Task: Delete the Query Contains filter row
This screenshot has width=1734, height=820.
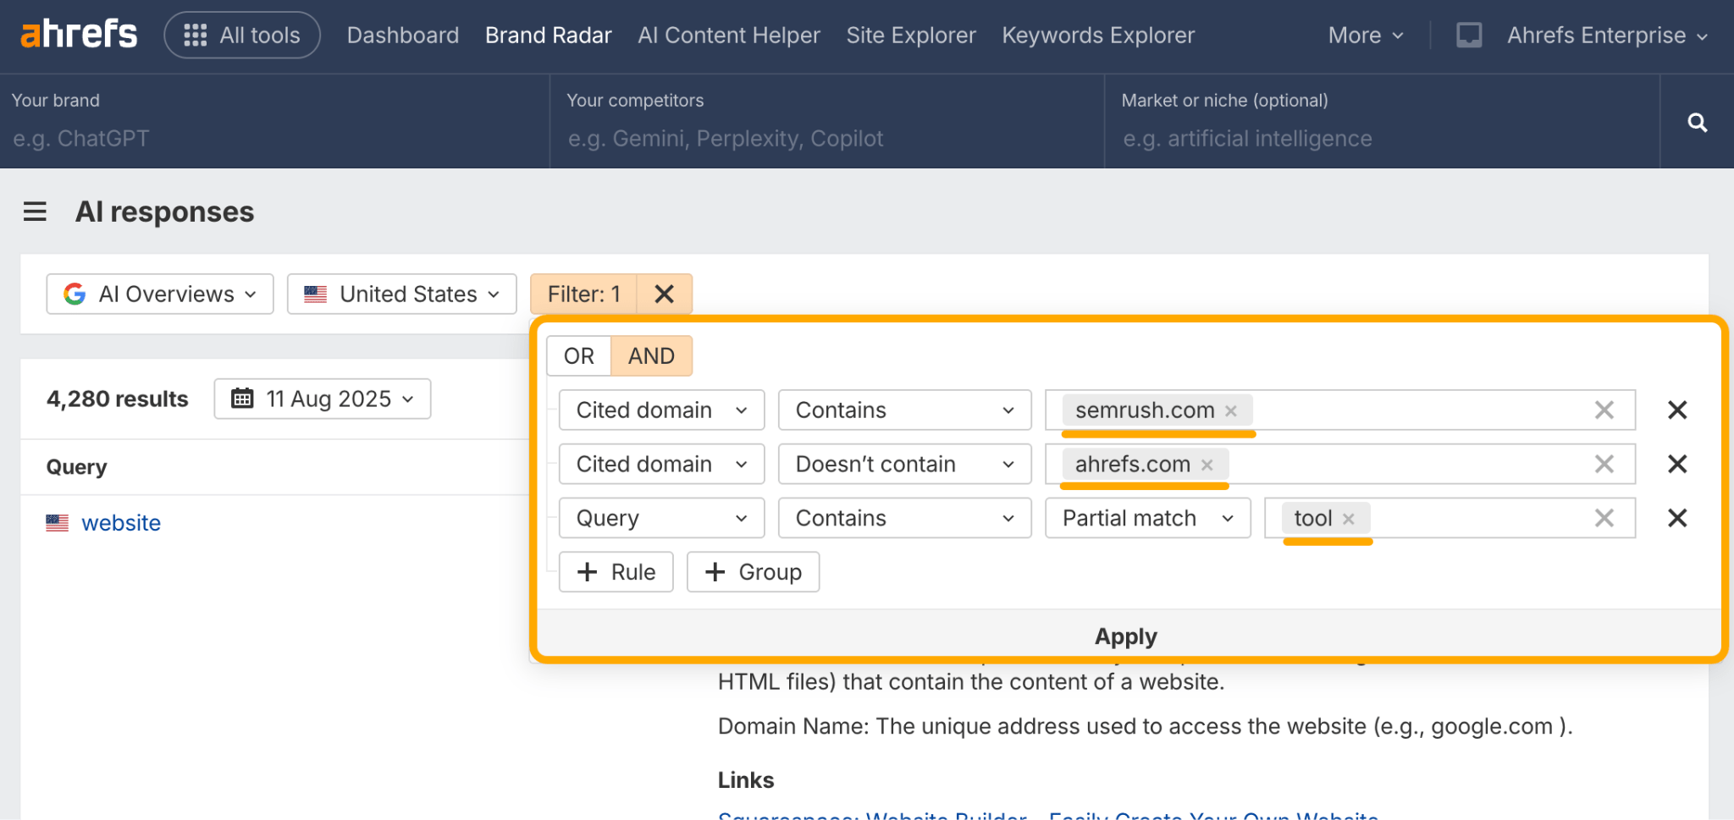Action: 1677,518
